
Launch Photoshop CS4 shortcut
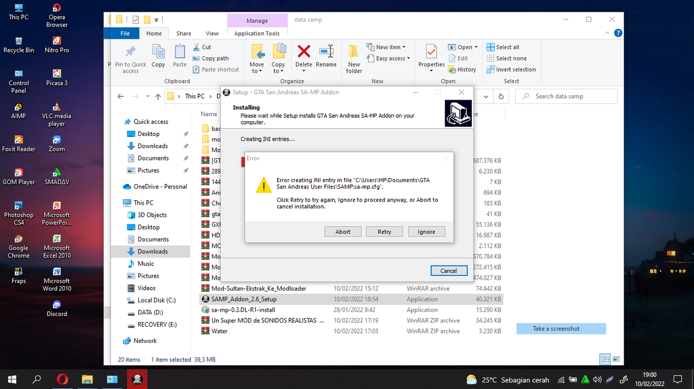(18, 214)
